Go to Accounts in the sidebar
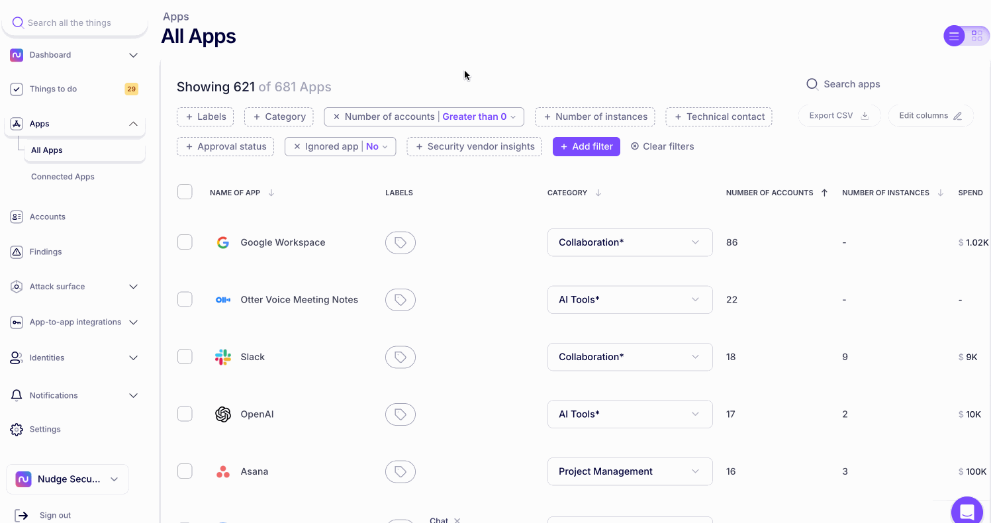The height and width of the screenshot is (523, 991). pyautogui.click(x=47, y=216)
